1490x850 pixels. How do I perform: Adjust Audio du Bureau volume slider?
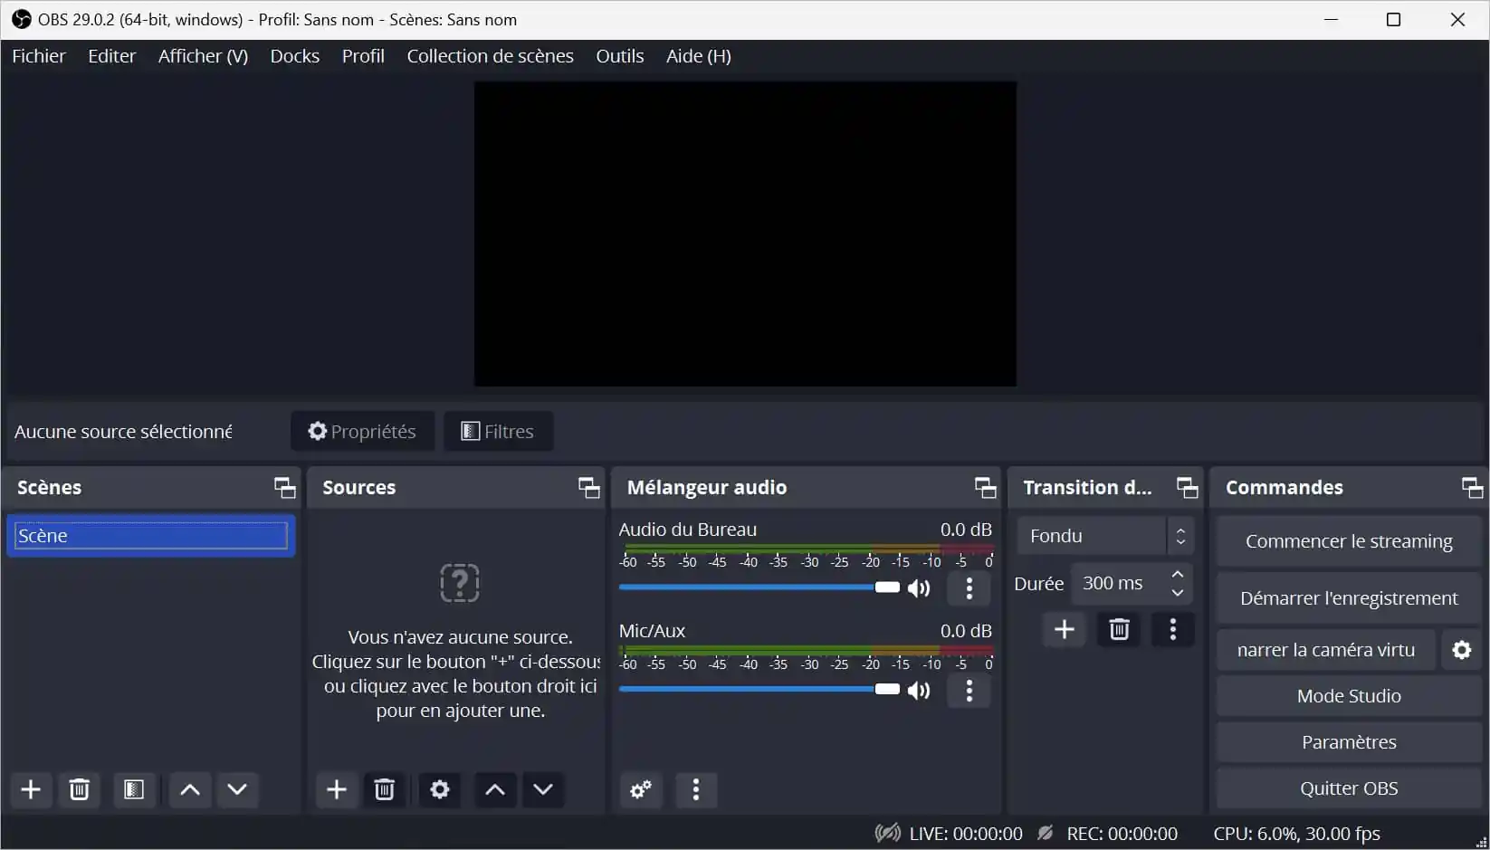[759, 587]
